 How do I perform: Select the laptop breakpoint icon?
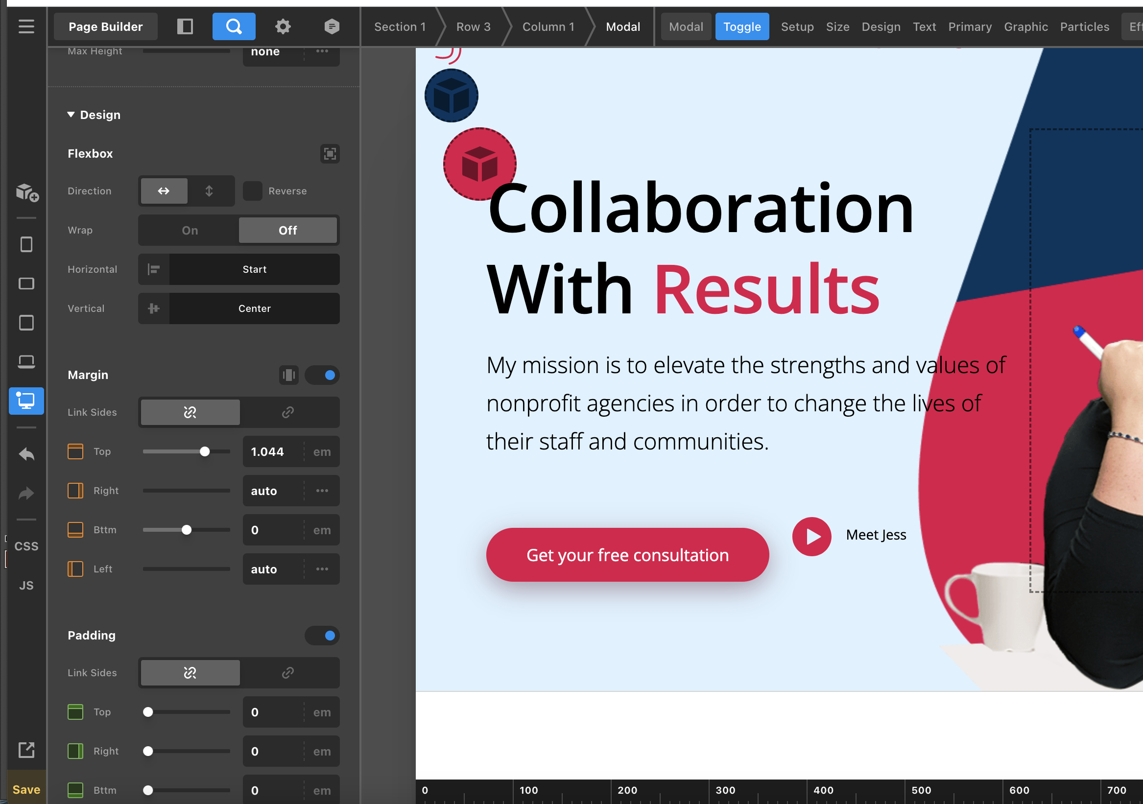coord(26,362)
